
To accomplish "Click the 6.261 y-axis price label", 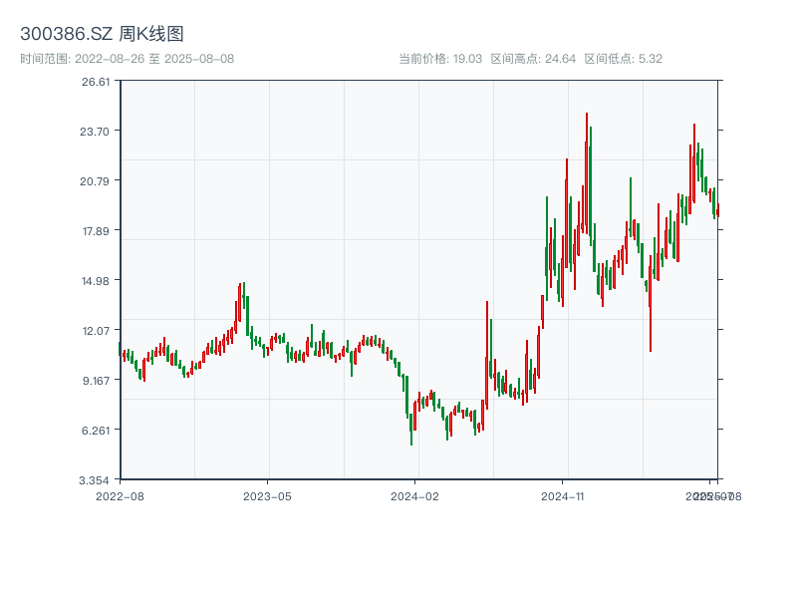I will [x=96, y=431].
